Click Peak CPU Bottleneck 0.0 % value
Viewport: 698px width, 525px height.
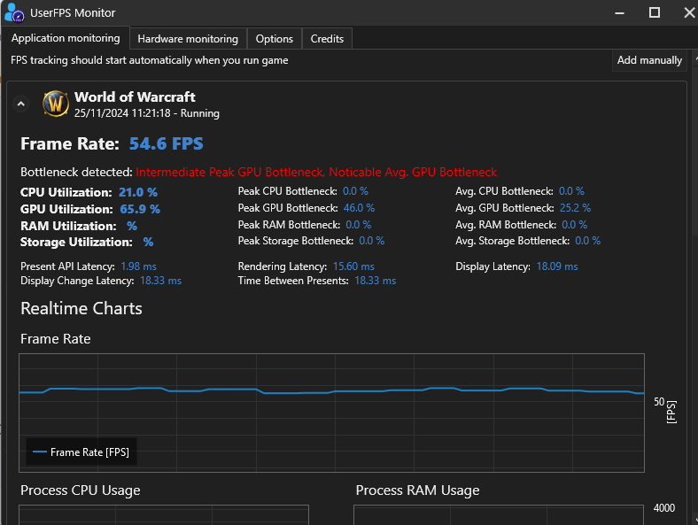(x=355, y=191)
